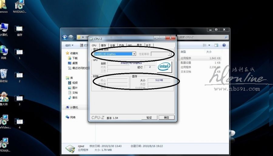
Task: Open the view options dropdown arrow
Action: (209, 45)
